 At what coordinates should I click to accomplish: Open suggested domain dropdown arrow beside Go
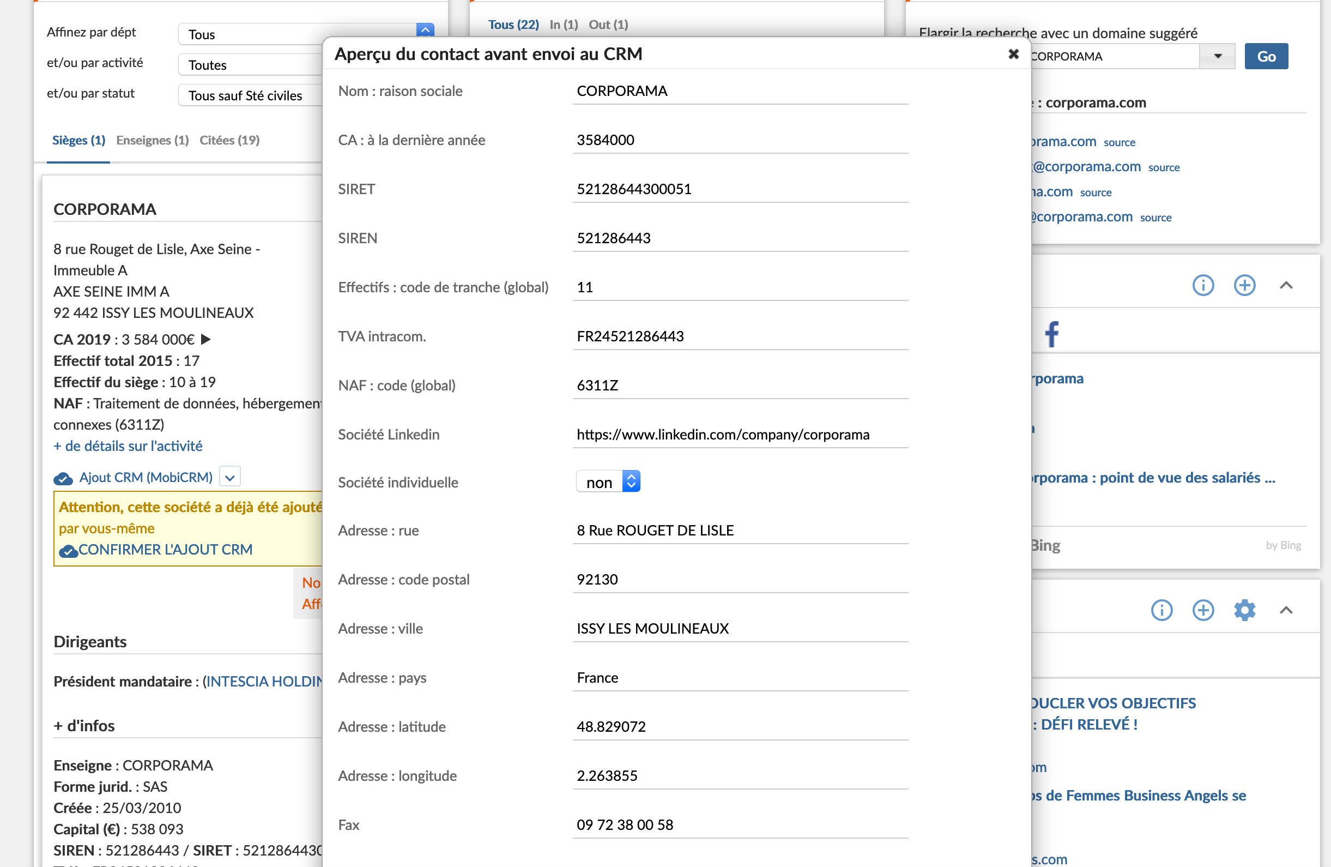[x=1218, y=56]
